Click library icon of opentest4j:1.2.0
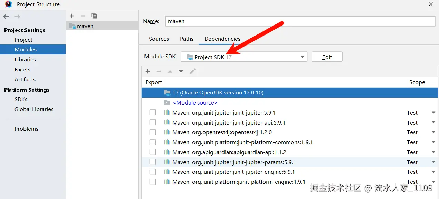Viewport: 439px width, 199px height. (x=167, y=132)
